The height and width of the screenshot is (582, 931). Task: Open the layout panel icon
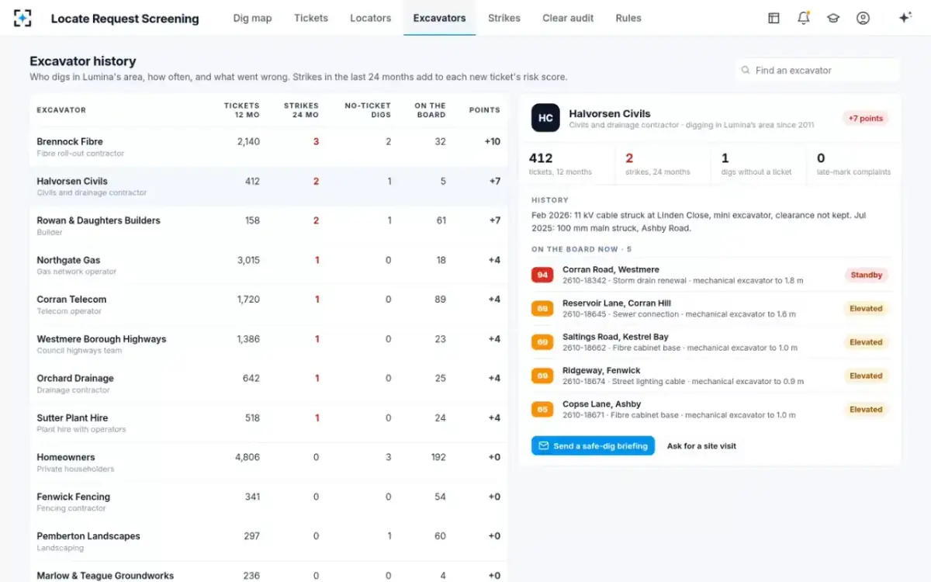(x=774, y=18)
